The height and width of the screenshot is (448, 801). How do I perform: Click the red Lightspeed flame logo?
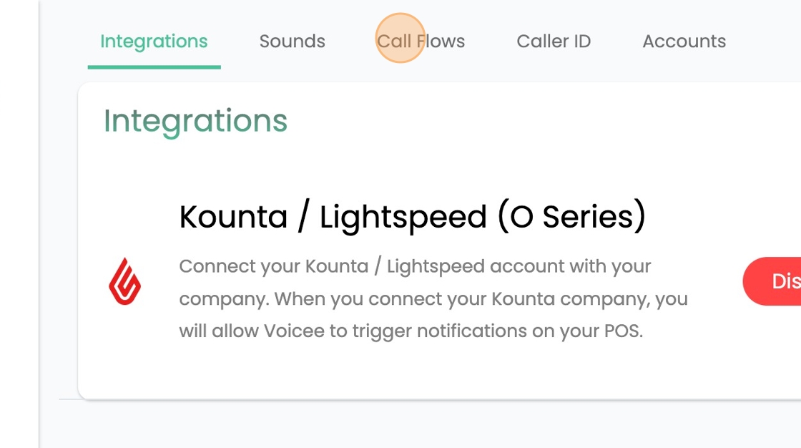point(124,281)
